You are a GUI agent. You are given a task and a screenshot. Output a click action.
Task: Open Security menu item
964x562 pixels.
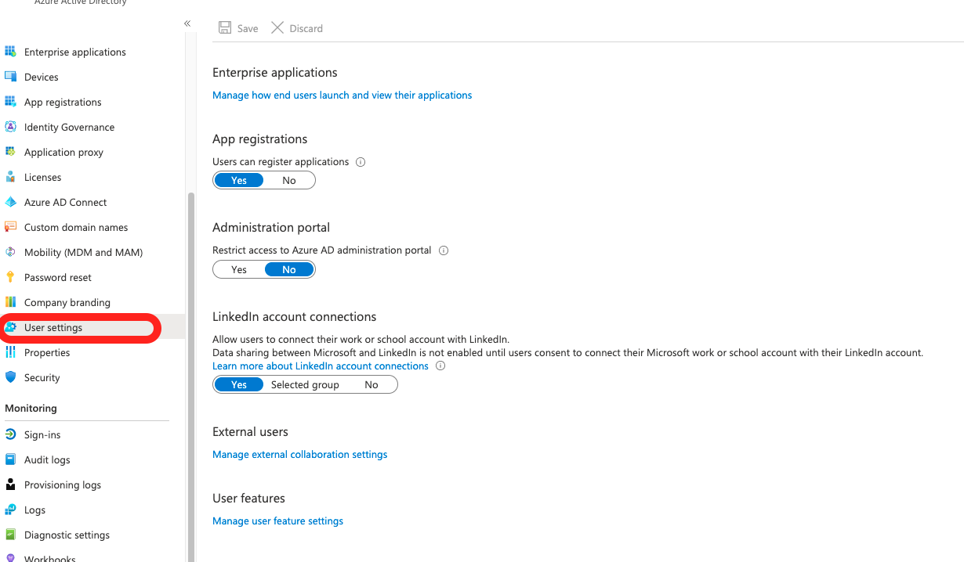42,377
